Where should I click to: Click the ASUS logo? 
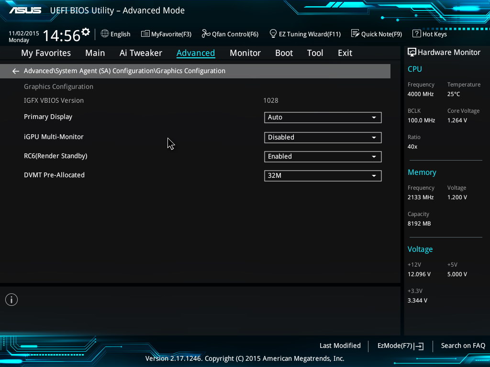[25, 11]
